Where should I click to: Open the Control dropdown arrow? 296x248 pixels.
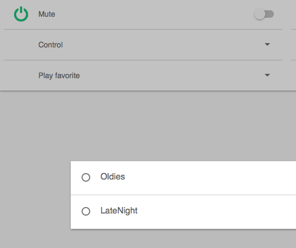click(267, 44)
